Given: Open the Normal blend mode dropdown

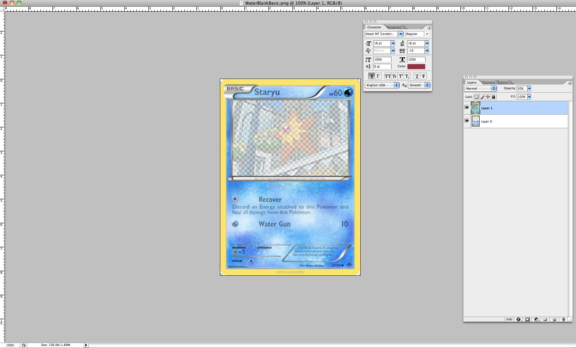Looking at the screenshot, I should click(x=480, y=89).
